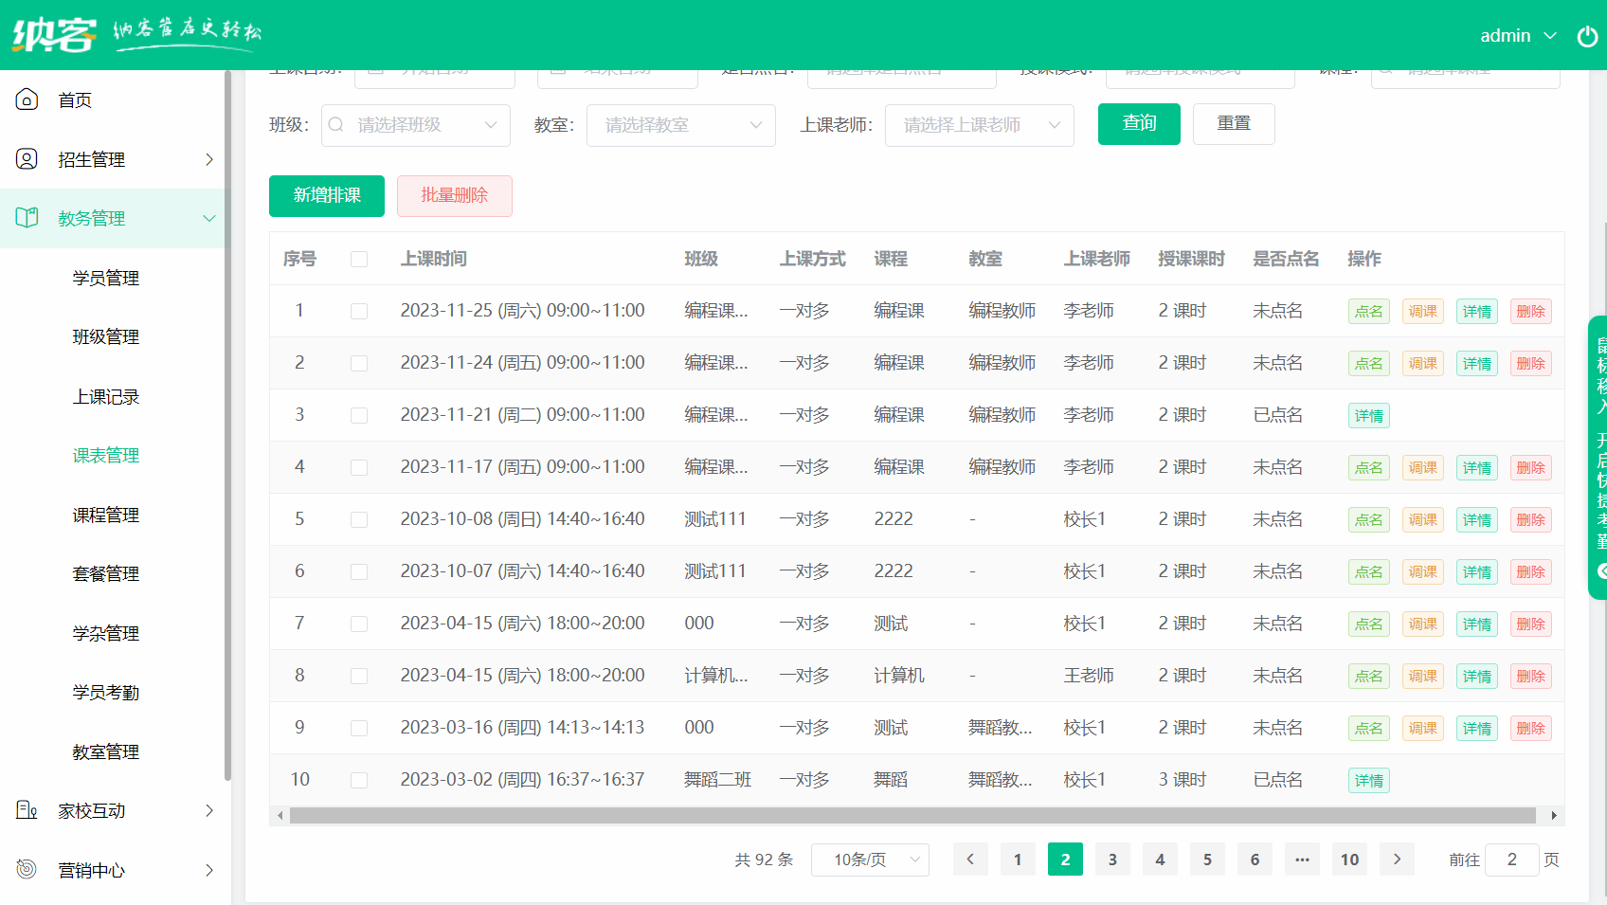
Task: Open the 班级 selection dropdown
Action: pos(415,125)
